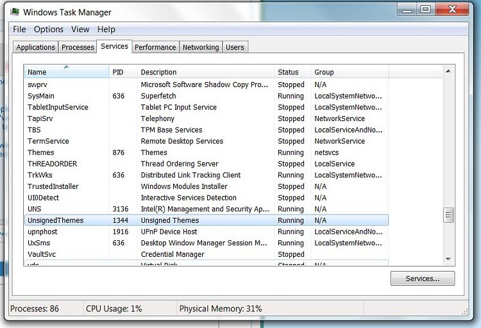
Task: Select the TabletInputService row
Action: coord(206,107)
